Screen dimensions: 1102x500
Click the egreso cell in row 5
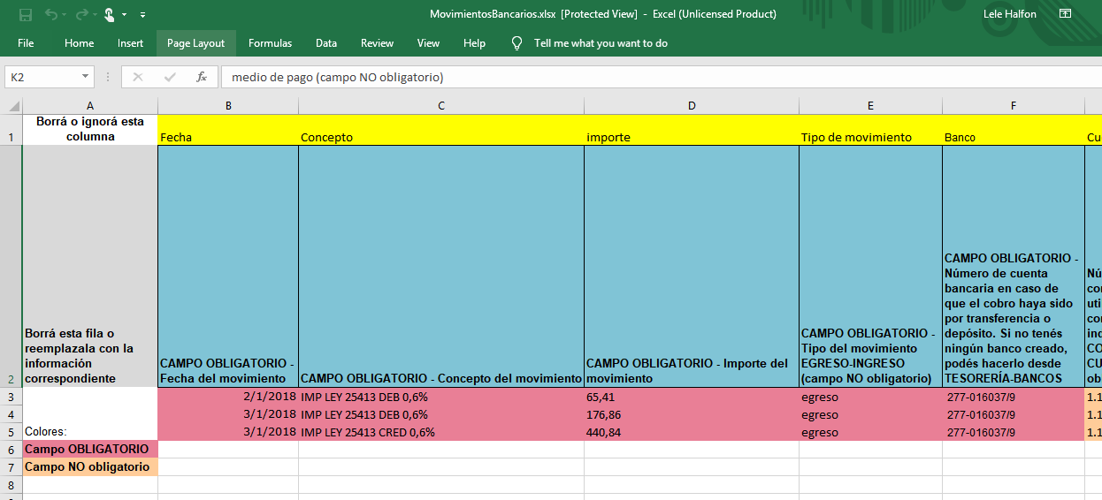click(870, 432)
